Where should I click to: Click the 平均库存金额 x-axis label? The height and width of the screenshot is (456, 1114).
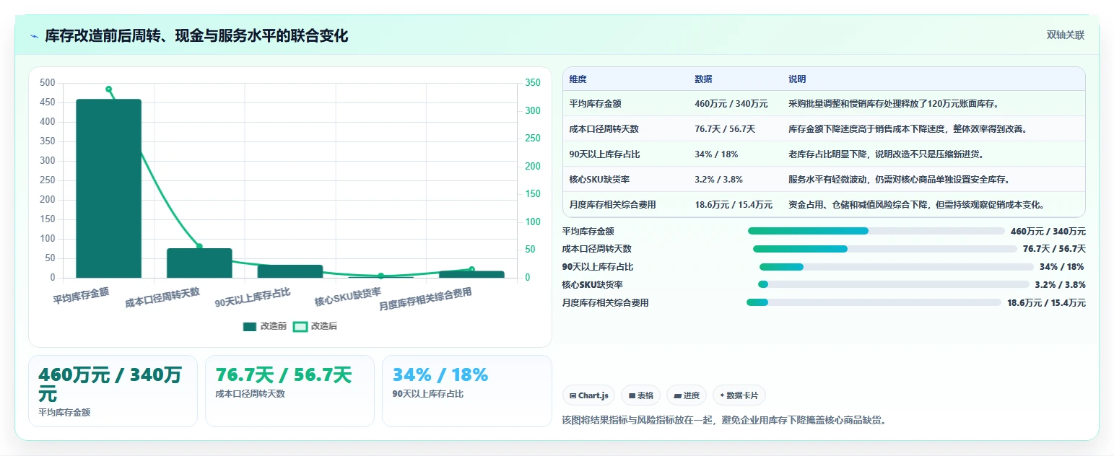[x=81, y=296]
